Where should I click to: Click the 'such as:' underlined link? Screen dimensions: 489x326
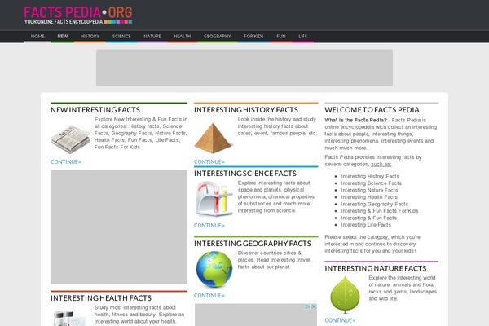click(381, 165)
